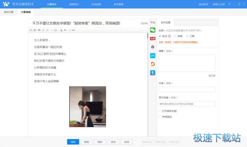This screenshot has width=247, height=147.
Task: Check the 声明原创 checkbox
Action: [160, 117]
